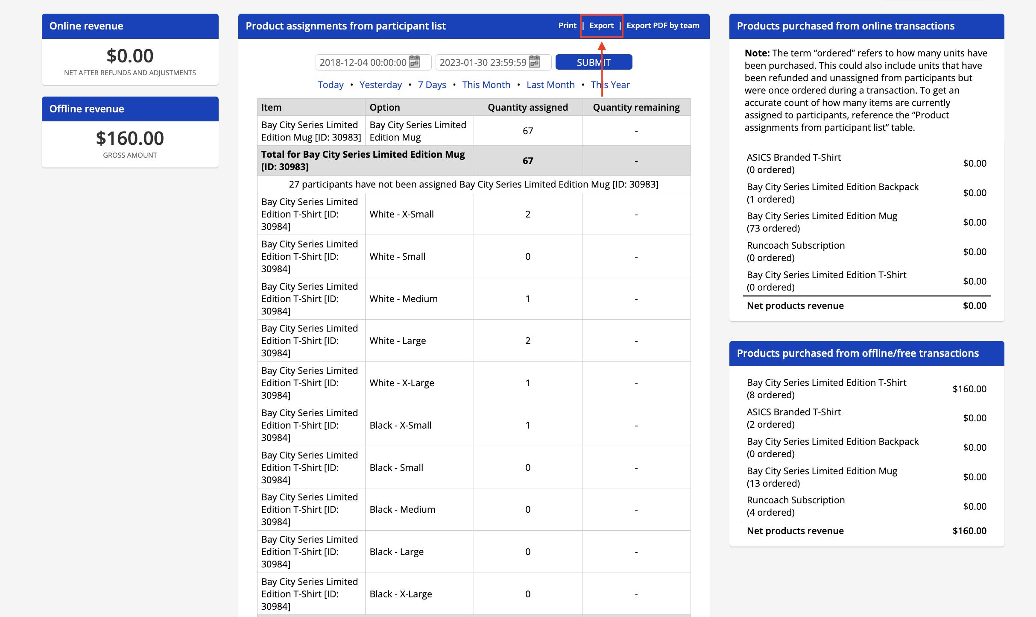The height and width of the screenshot is (617, 1036).
Task: Click the Option column header
Action: coord(385,107)
